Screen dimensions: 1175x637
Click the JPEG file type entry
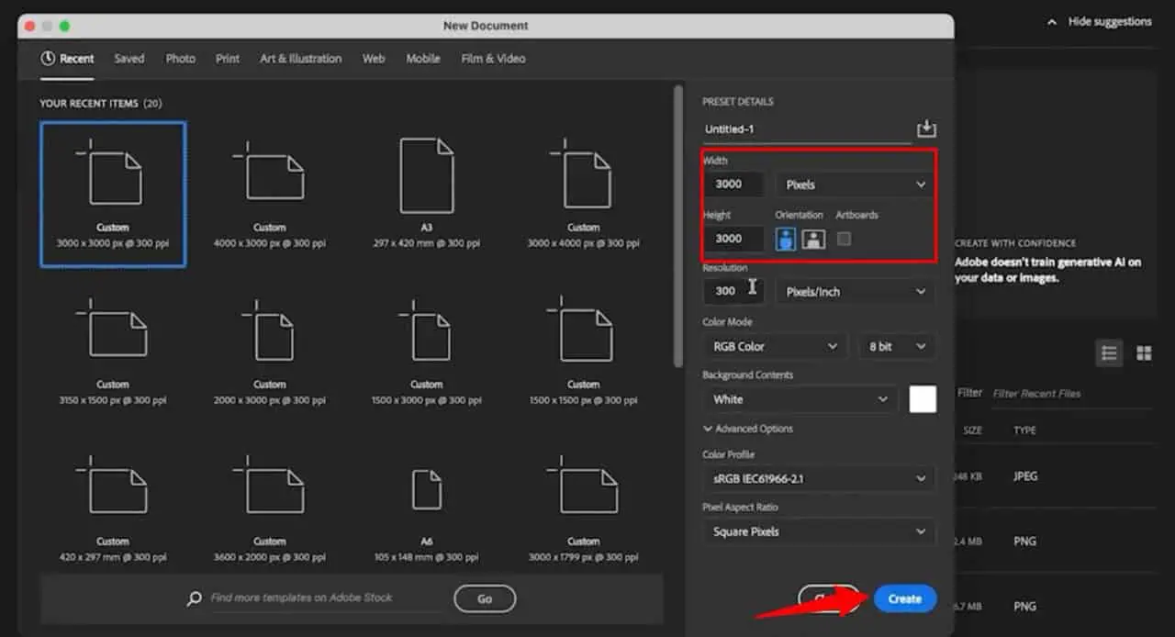(1025, 476)
